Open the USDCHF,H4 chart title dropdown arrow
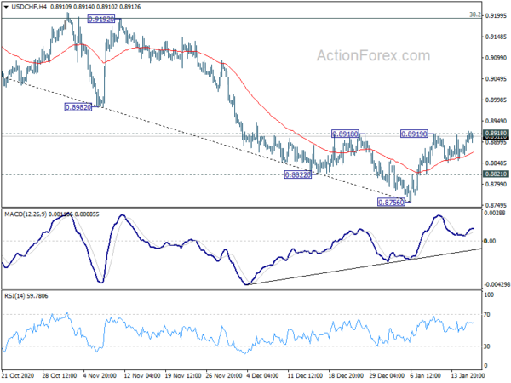The width and height of the screenshot is (511, 383). click(6, 7)
